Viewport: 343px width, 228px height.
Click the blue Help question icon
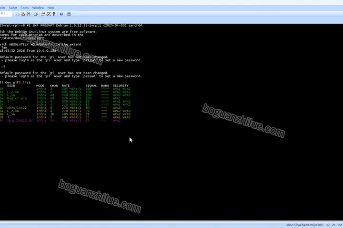(61, 14)
